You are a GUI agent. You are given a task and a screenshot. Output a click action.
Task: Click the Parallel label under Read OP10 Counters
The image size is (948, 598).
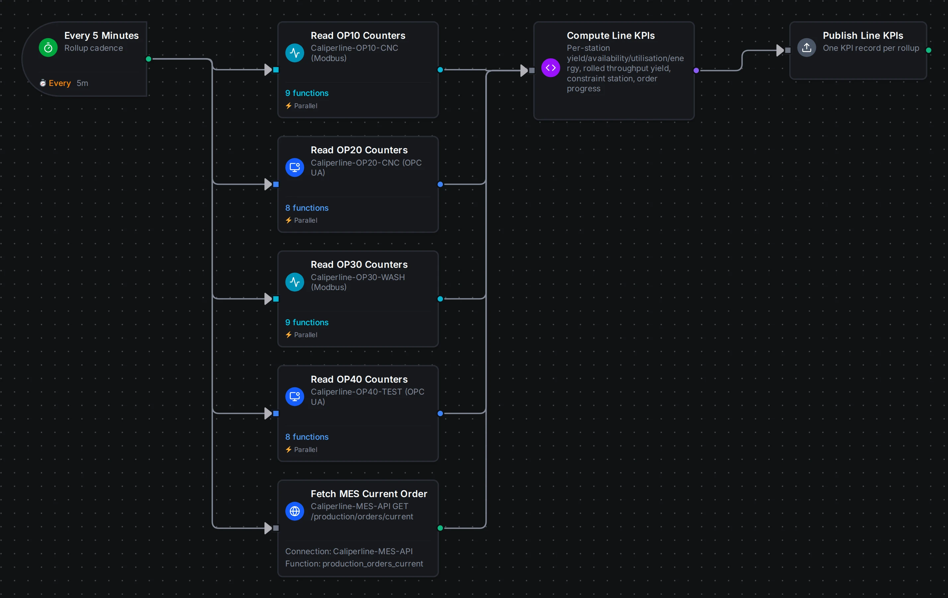pyautogui.click(x=305, y=106)
